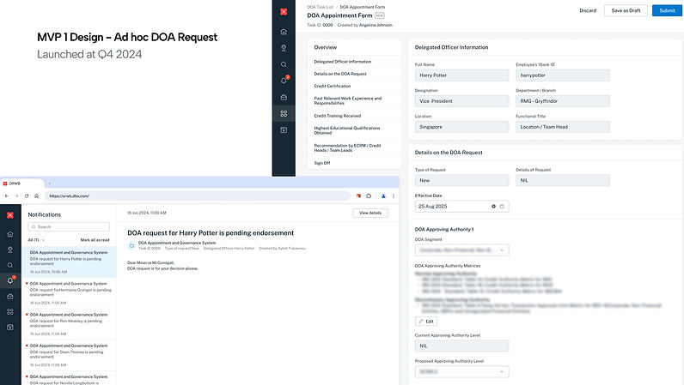Click the folder icon beside DOA Appointment and Governance System

[x=131, y=245]
